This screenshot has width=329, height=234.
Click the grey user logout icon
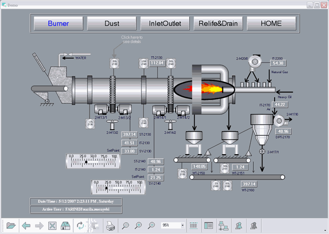tap(254, 226)
